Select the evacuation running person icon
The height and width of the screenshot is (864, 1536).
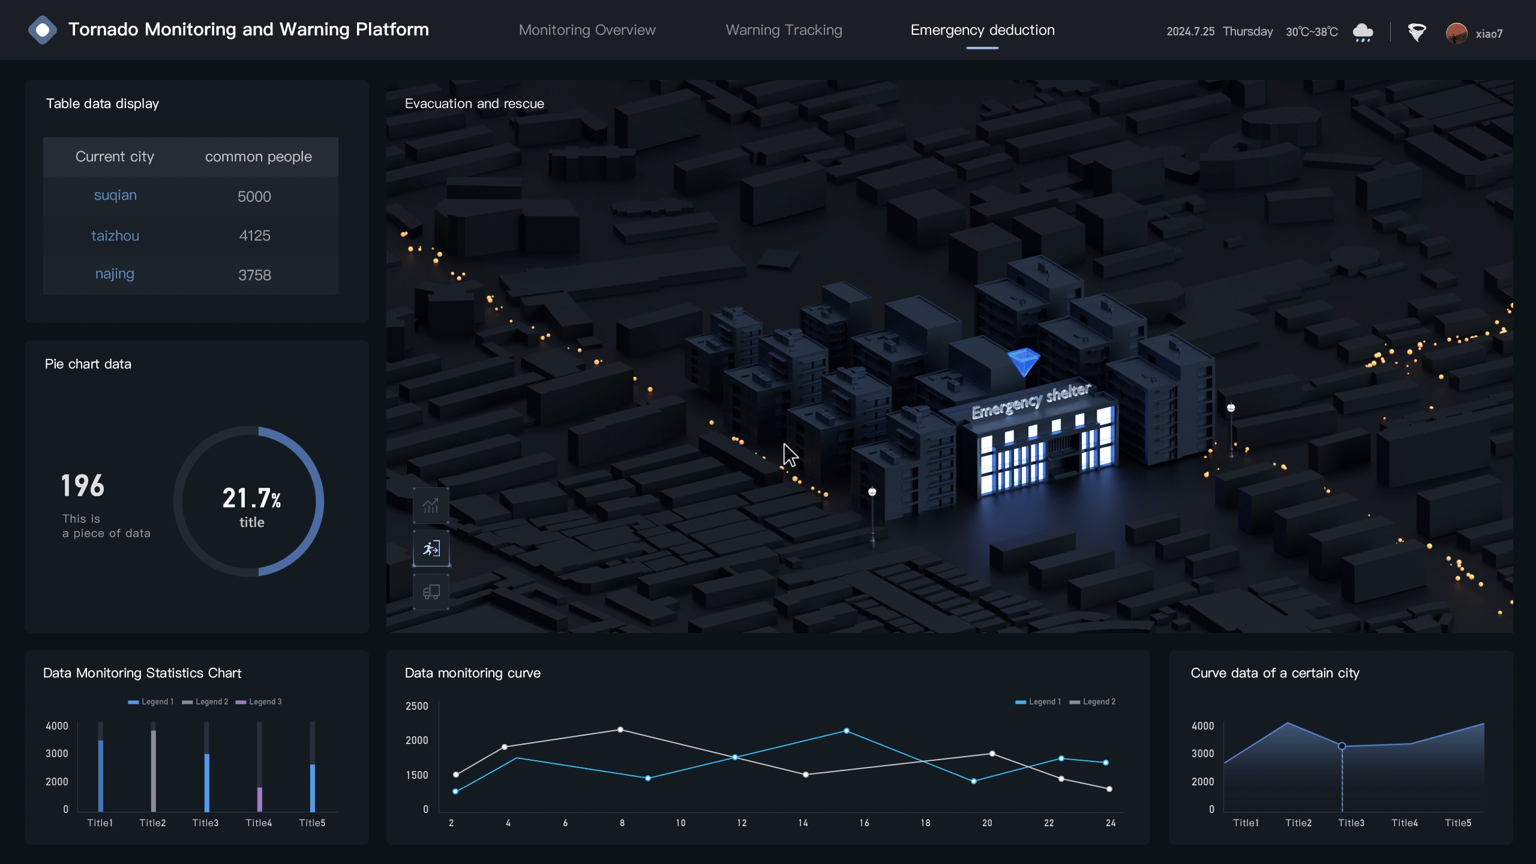click(431, 548)
